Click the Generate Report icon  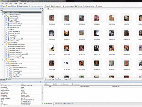pyautogui.click(x=63, y=6)
